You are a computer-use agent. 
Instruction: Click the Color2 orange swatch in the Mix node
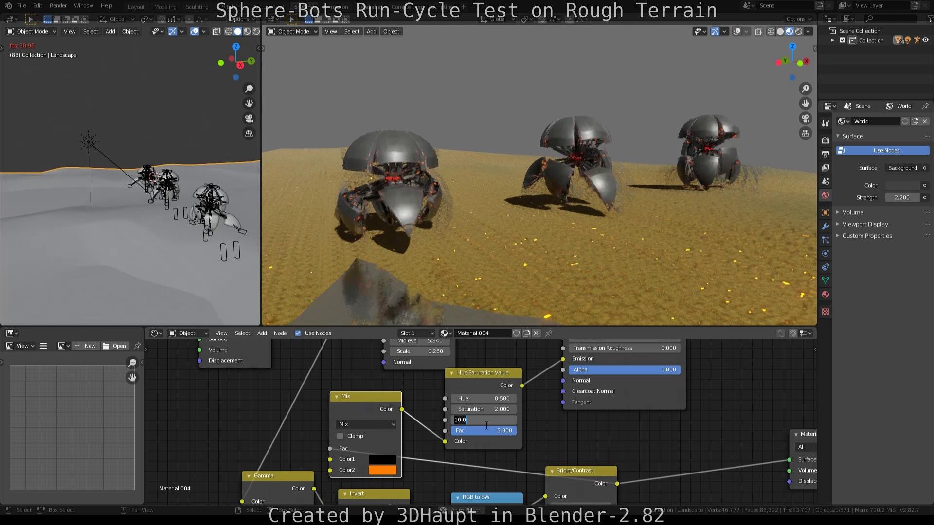(x=382, y=470)
